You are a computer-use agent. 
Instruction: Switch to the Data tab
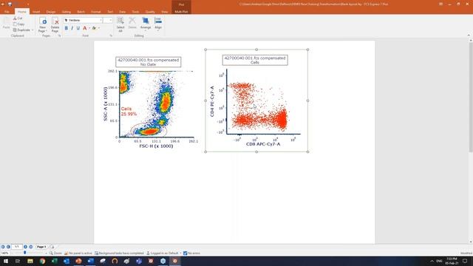point(122,12)
